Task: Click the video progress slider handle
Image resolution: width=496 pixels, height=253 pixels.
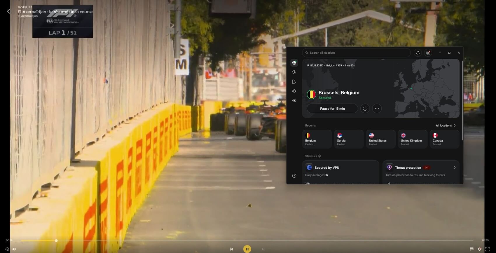Action: point(56,241)
